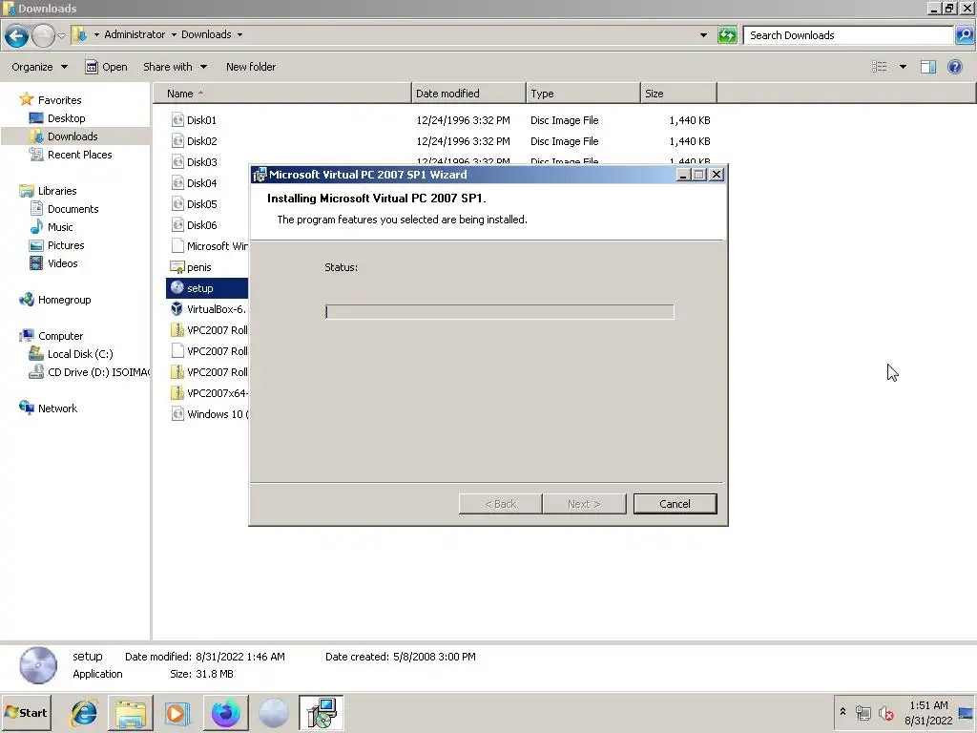Viewport: 977px width, 733px height.
Task: Expand the view options dropdown arrow
Action: pyautogui.click(x=903, y=67)
